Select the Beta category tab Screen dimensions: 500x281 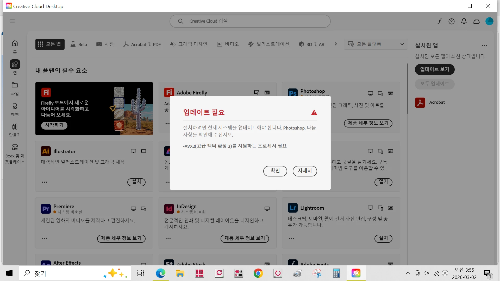(x=79, y=44)
